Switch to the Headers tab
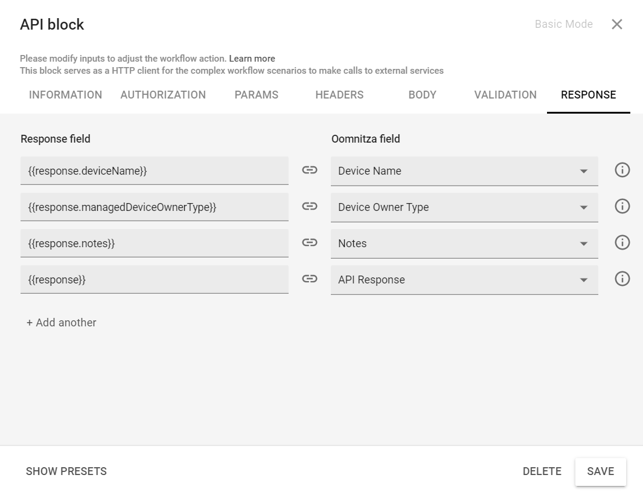This screenshot has height=498, width=643. click(x=339, y=95)
